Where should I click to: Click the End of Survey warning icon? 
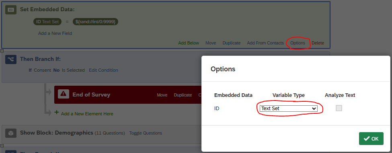click(x=64, y=94)
